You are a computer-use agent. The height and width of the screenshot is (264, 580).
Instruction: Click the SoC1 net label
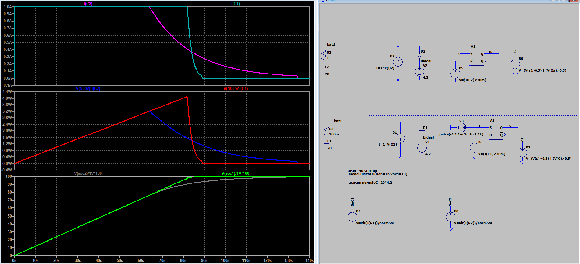point(352,202)
